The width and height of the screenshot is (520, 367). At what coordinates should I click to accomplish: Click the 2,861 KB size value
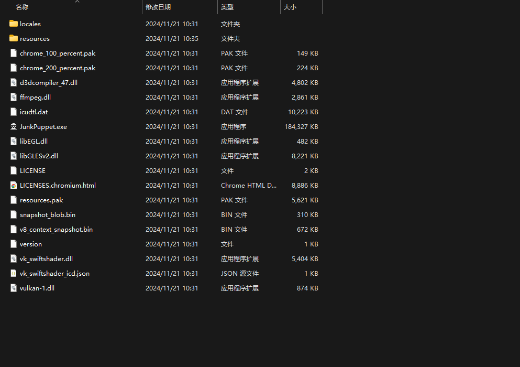click(x=305, y=97)
